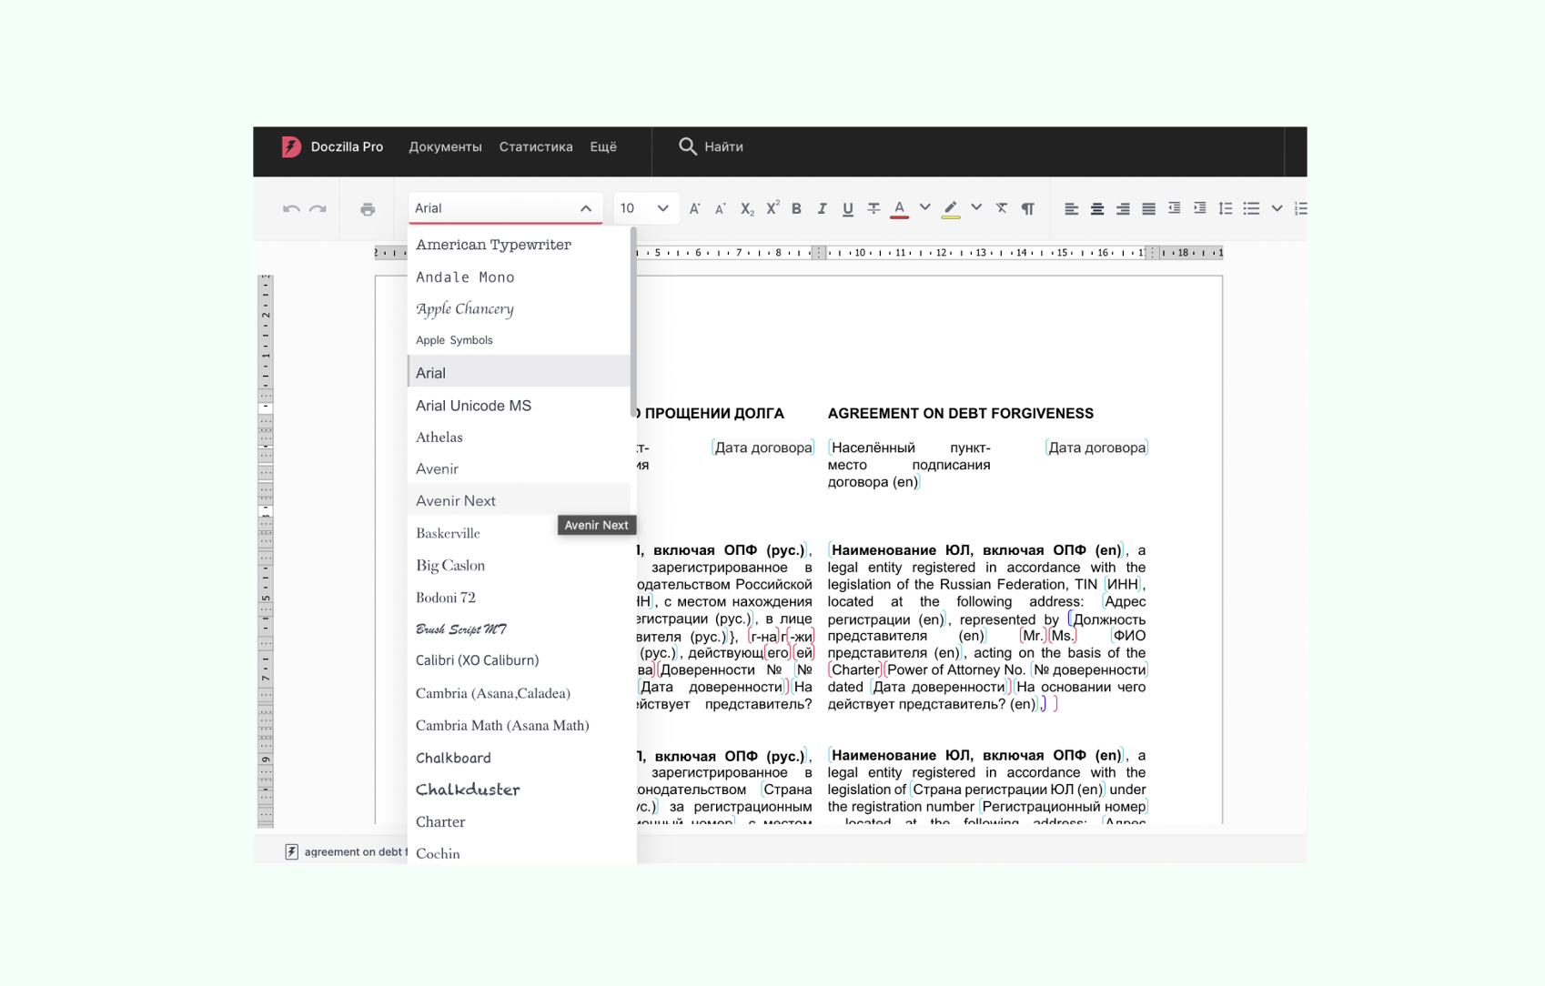Screen dimensions: 1545x986
Task: Toggle underline formatting
Action: tap(847, 208)
